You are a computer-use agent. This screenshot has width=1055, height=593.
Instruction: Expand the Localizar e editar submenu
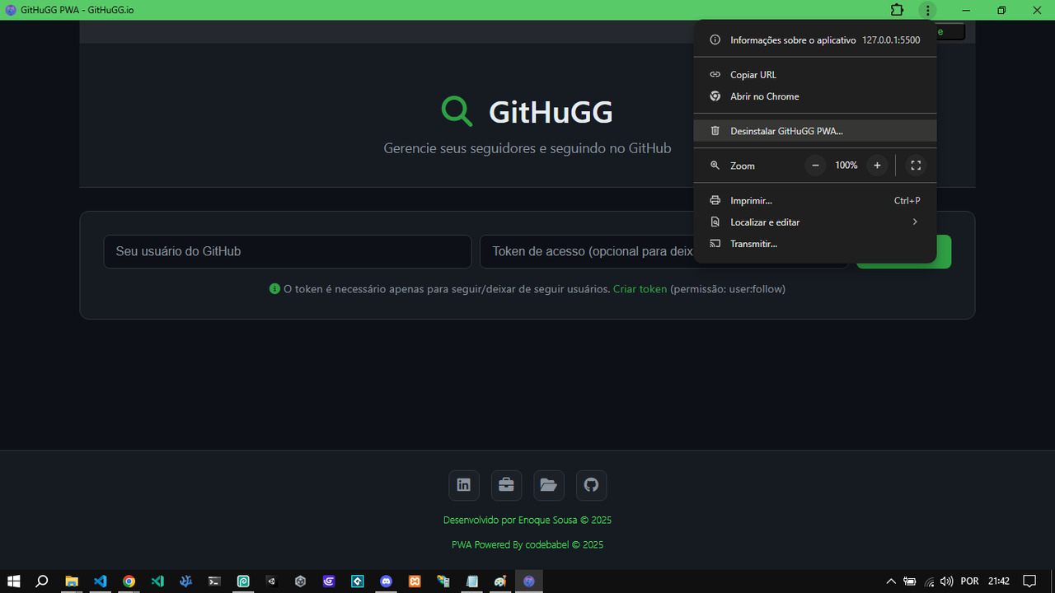(814, 222)
